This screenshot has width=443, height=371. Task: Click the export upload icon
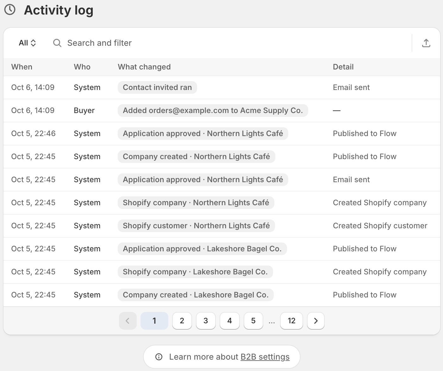426,43
